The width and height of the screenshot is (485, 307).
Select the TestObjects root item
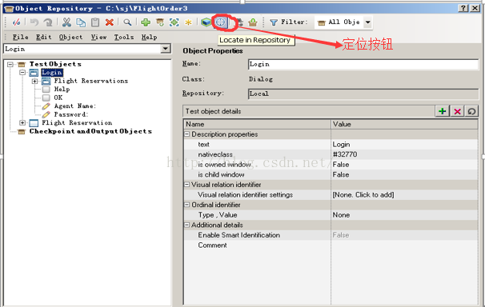(x=55, y=64)
